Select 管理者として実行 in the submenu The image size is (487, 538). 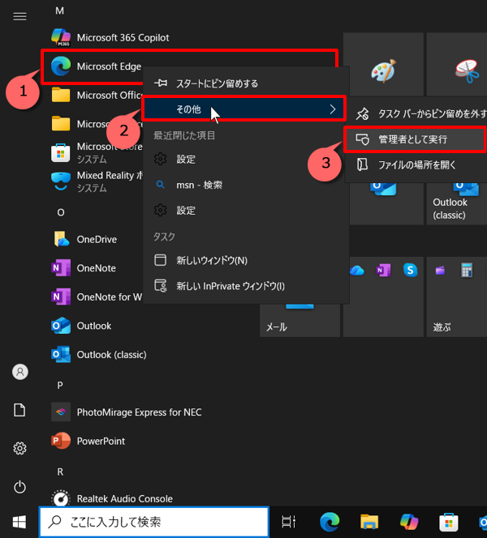pyautogui.click(x=413, y=139)
